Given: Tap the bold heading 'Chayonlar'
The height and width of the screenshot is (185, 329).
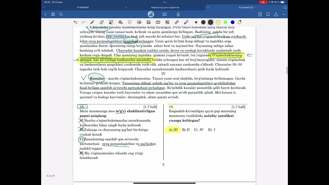Looking at the screenshot, I should pos(99,27).
